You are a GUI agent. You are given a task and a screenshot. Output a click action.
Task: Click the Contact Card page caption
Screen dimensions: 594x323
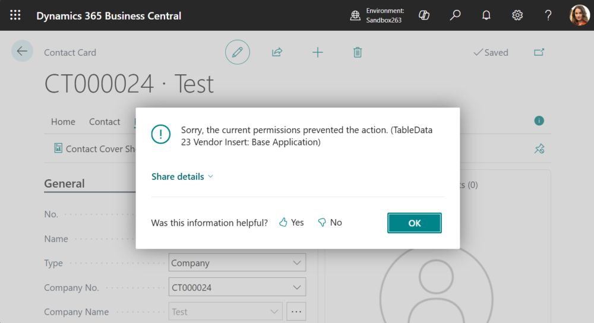coord(70,52)
